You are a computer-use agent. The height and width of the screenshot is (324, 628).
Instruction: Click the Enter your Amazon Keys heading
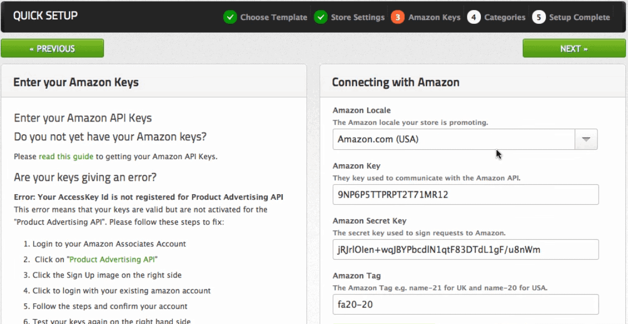(x=76, y=83)
